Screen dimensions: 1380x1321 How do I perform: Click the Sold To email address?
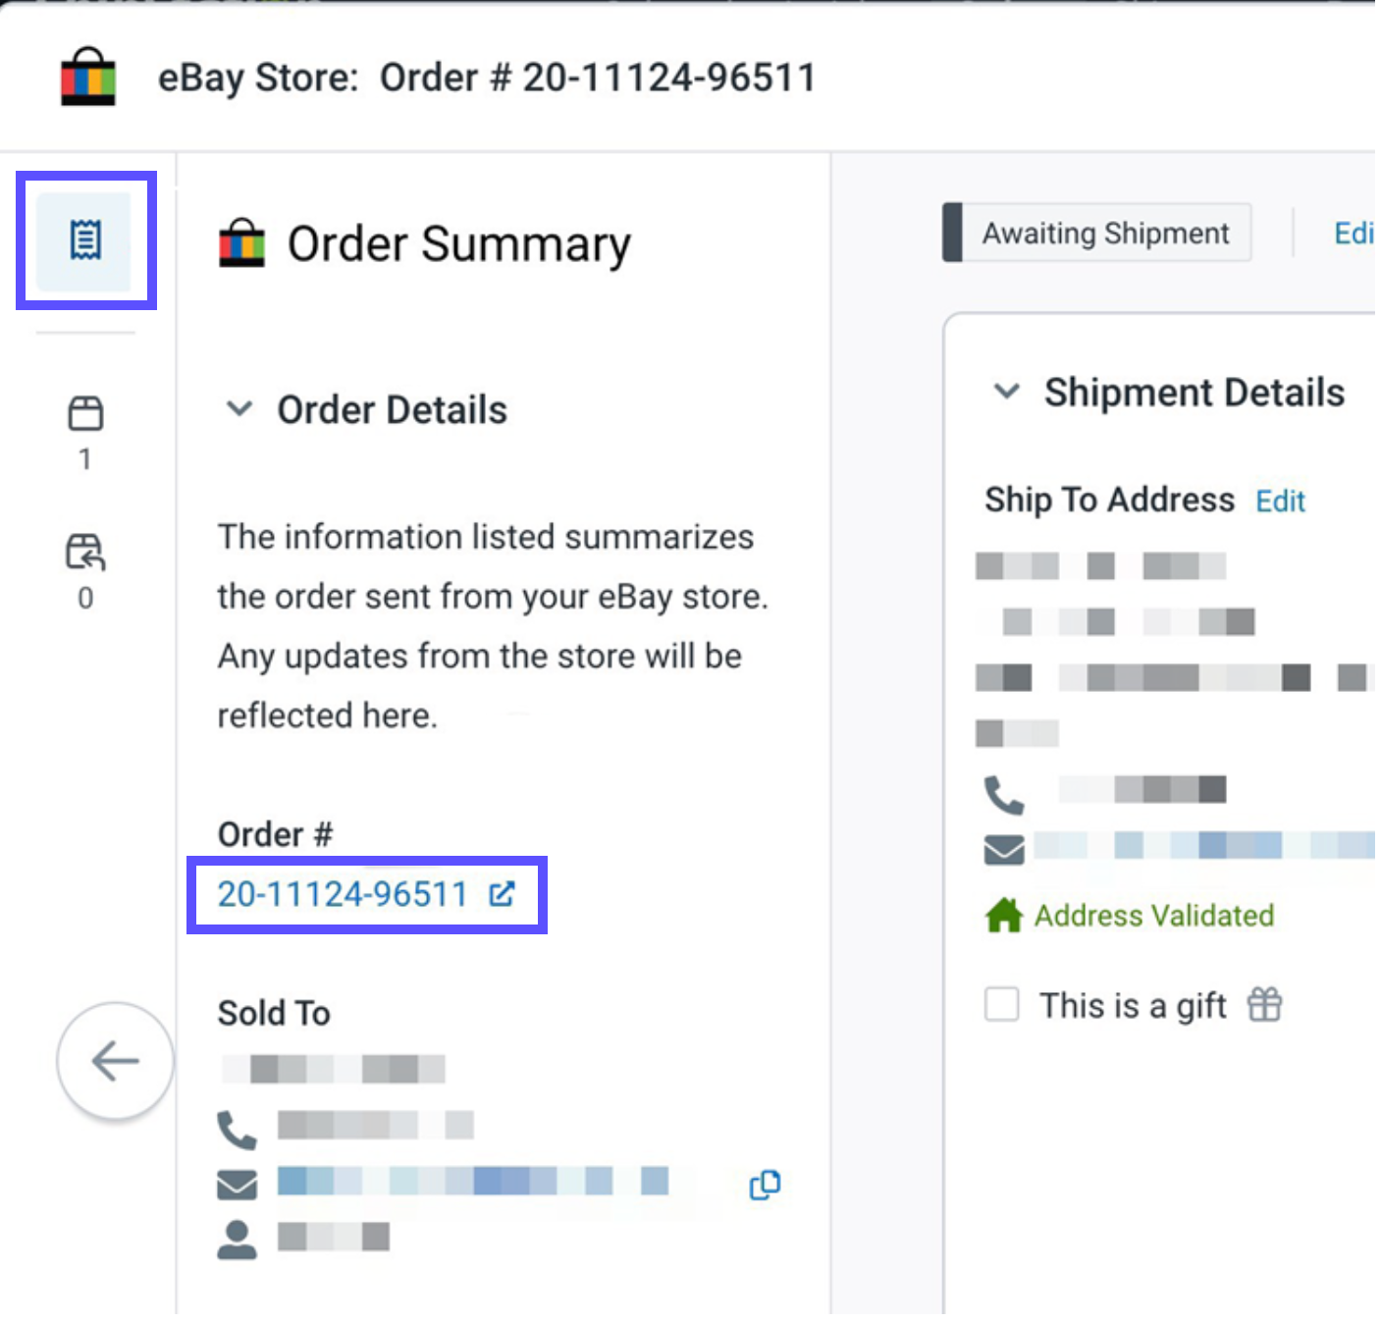[473, 1181]
